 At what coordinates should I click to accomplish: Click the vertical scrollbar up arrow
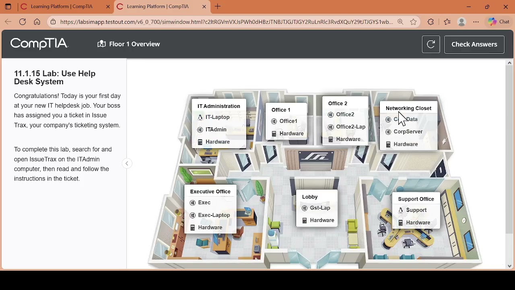click(x=510, y=63)
